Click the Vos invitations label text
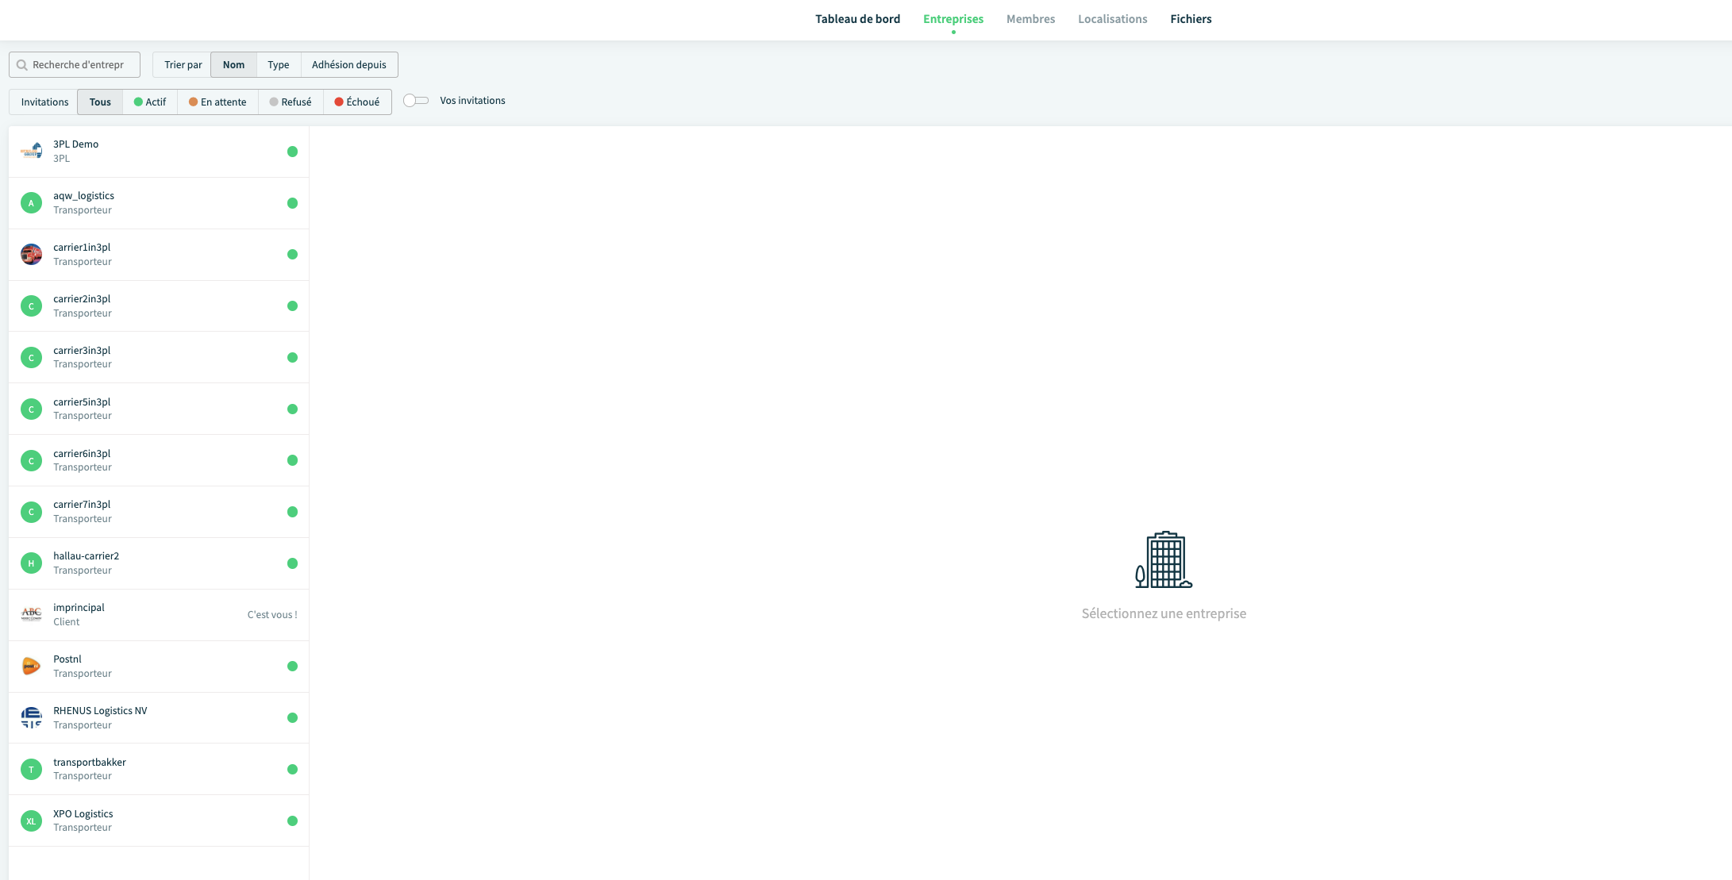This screenshot has height=880, width=1732. pos(472,101)
